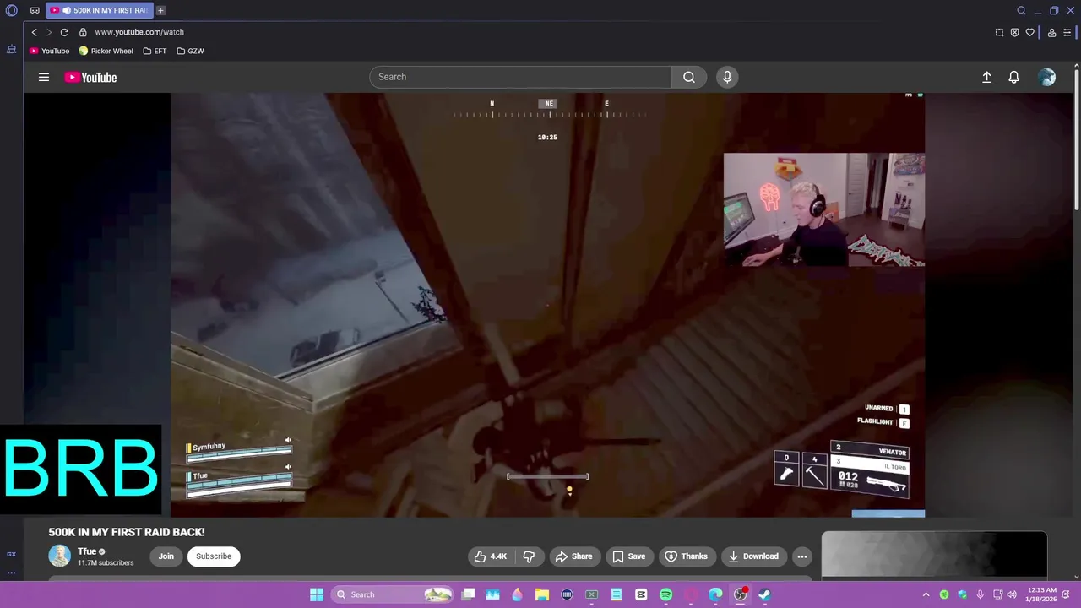Go forward one page

coord(49,32)
